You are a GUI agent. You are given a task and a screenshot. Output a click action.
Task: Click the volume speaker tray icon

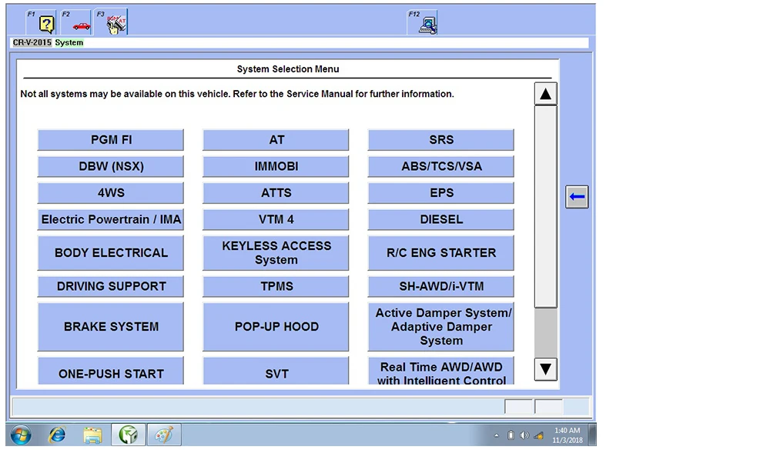click(524, 435)
